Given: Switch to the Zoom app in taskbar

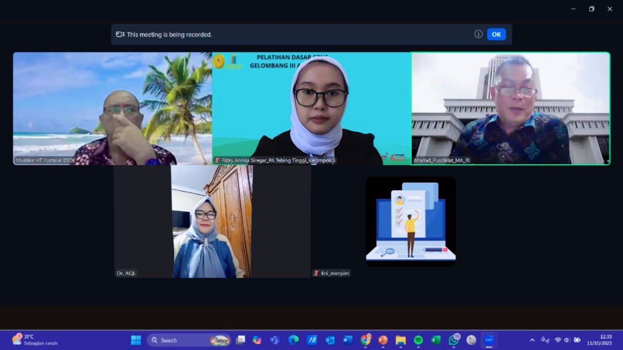Looking at the screenshot, I should pyautogui.click(x=488, y=340).
